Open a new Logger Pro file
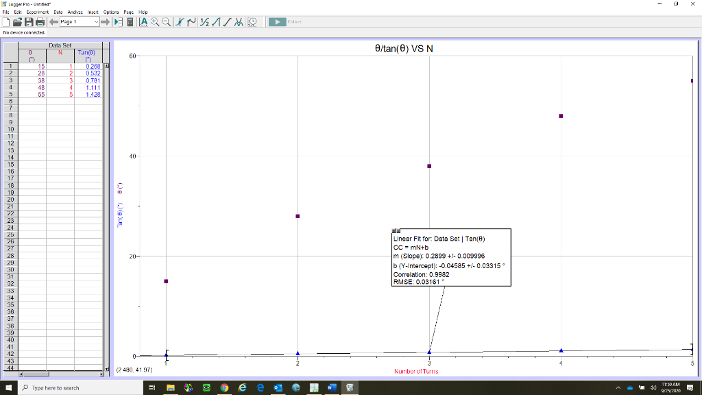Image resolution: width=702 pixels, height=395 pixels. 7,22
